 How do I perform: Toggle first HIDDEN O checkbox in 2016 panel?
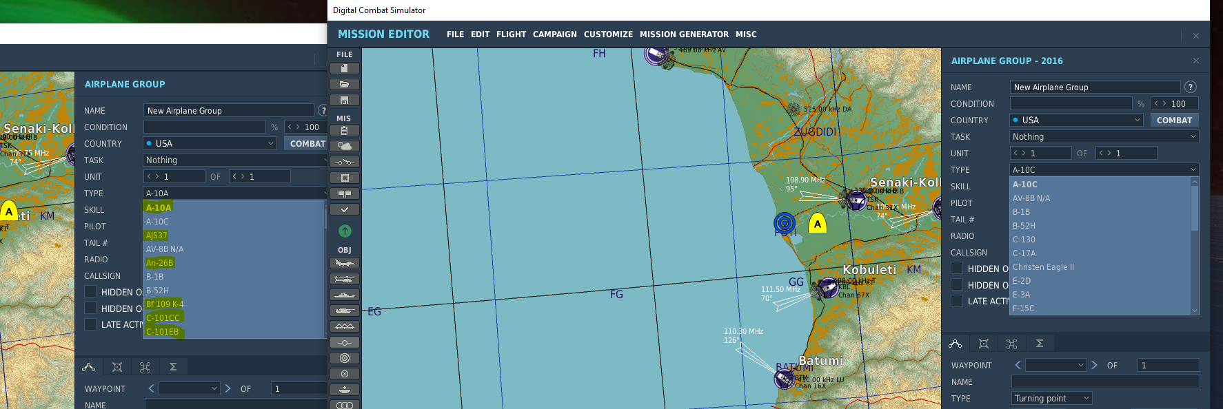[x=957, y=268]
